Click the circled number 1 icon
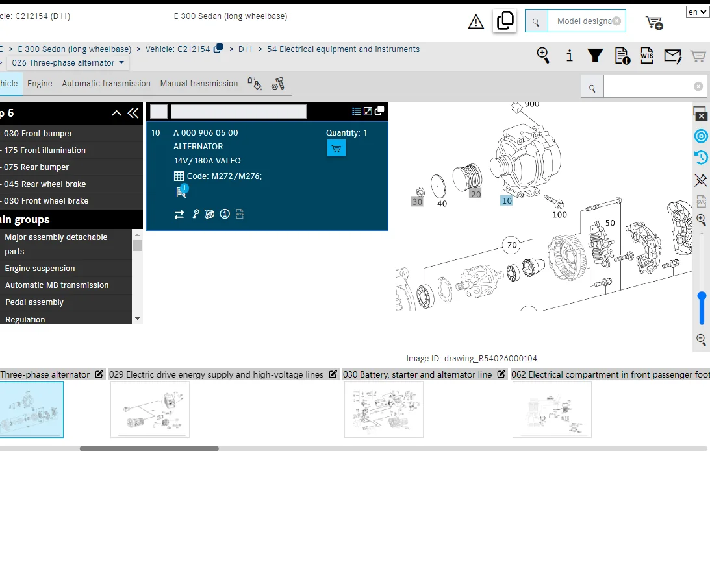The height and width of the screenshot is (565, 710). point(225,214)
